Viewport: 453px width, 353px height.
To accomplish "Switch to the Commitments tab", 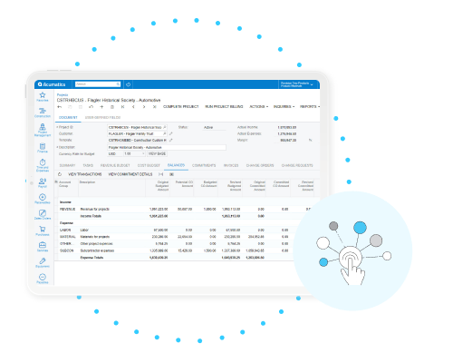I will tap(204, 165).
